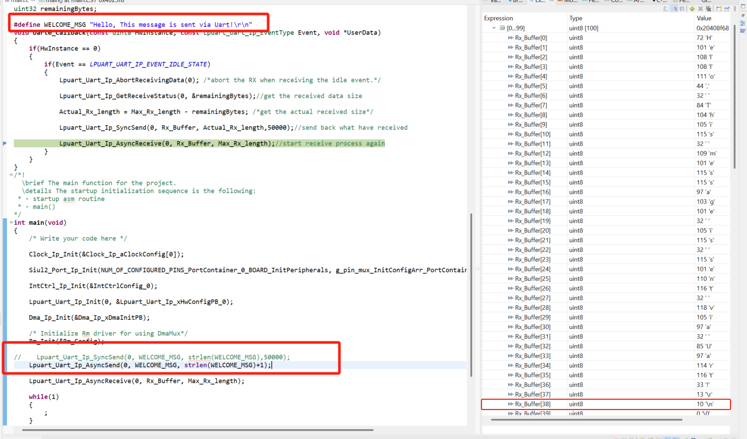
Task: Click the code editor horizontal scrollbar
Action: click(x=197, y=430)
